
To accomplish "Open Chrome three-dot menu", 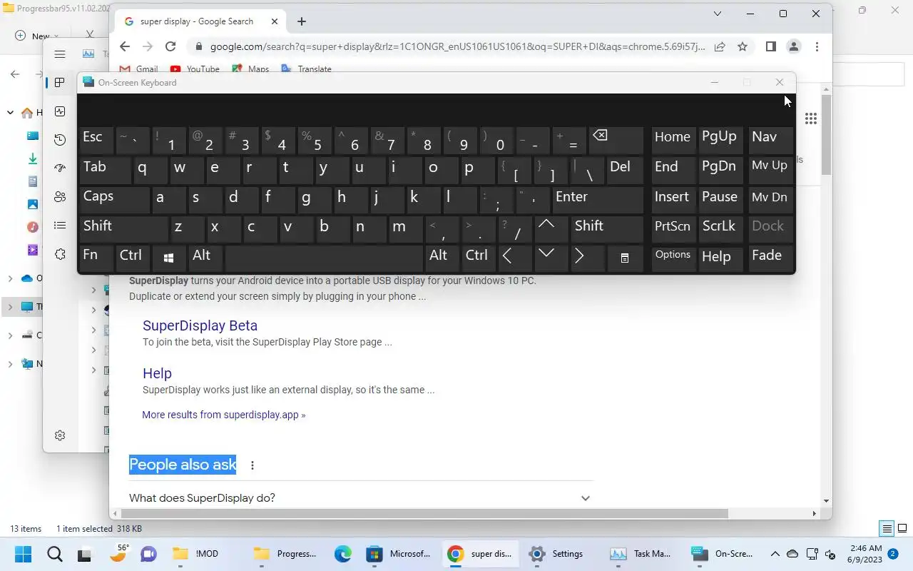I will (x=817, y=46).
